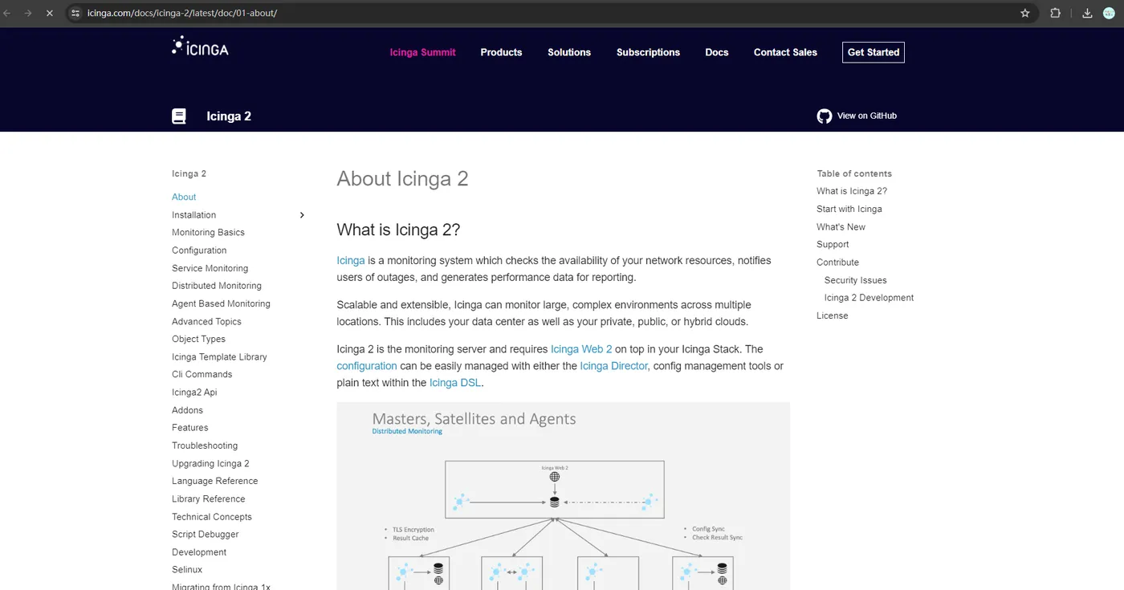Screen dimensions: 1124x590
Task: Click Icinga 2 heading in left sidebar
Action: (x=189, y=173)
